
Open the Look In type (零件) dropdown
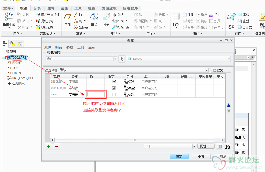click(x=115, y=59)
